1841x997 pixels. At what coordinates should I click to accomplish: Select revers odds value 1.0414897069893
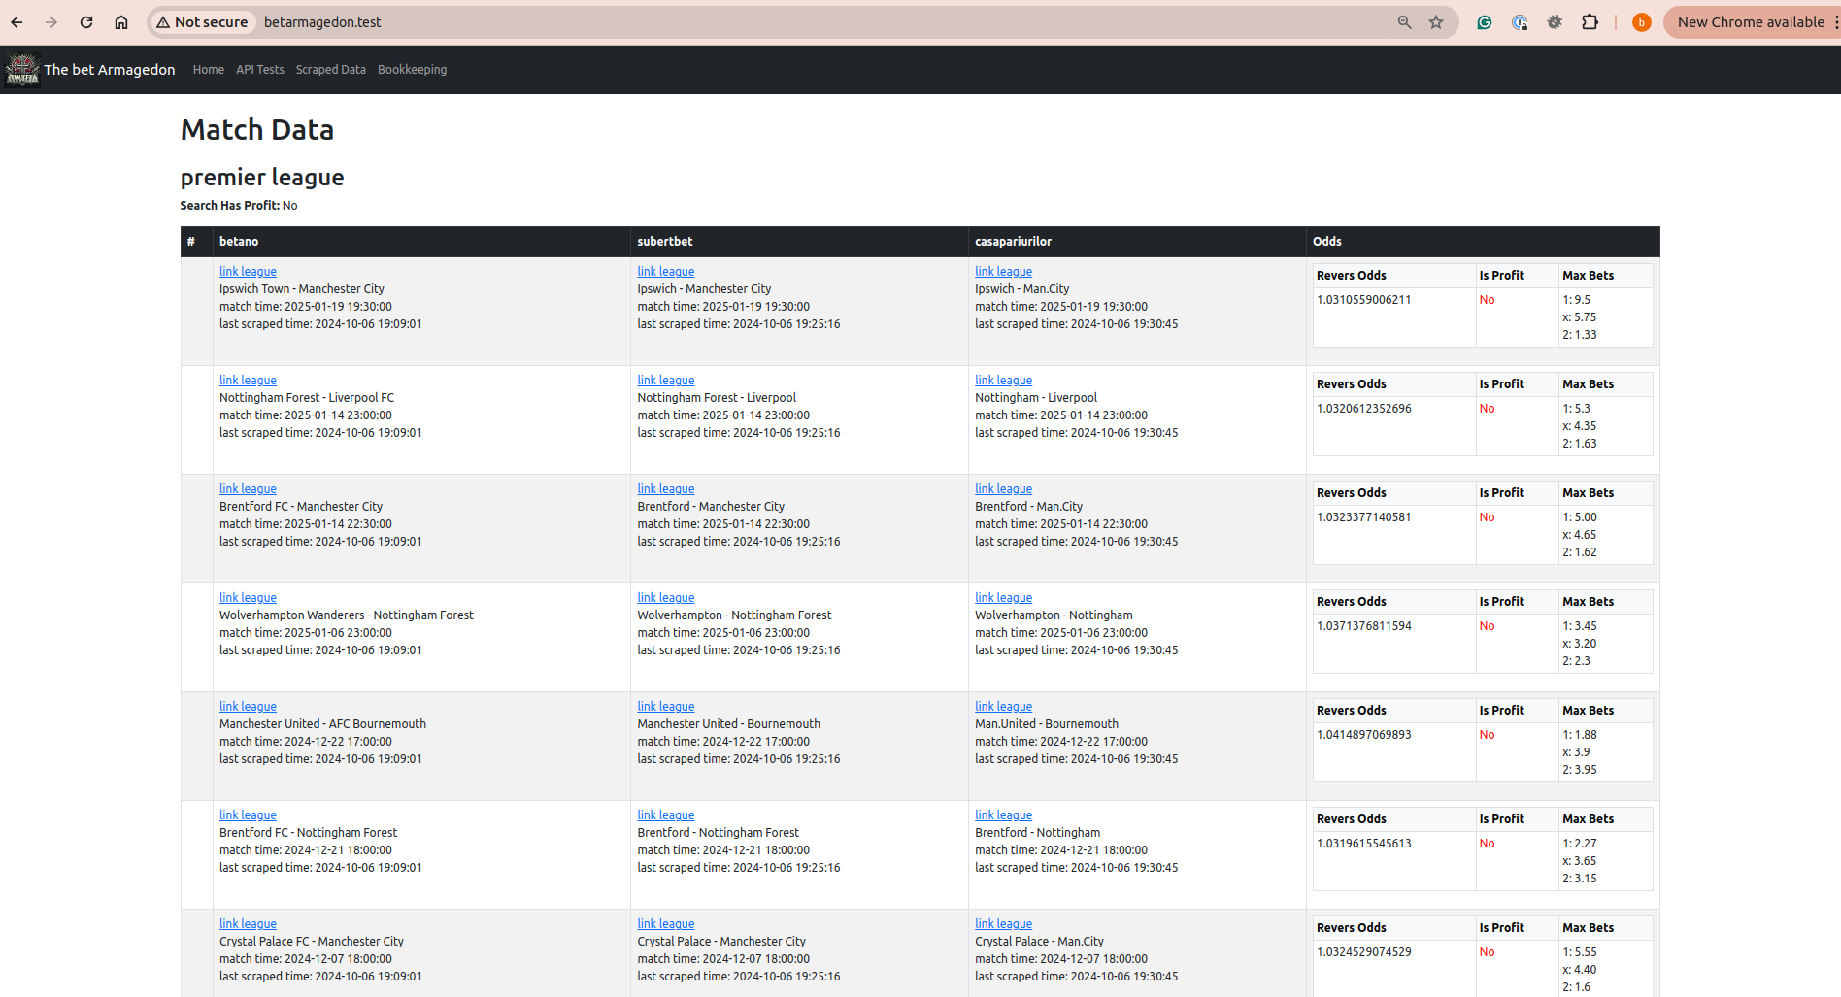tap(1364, 735)
